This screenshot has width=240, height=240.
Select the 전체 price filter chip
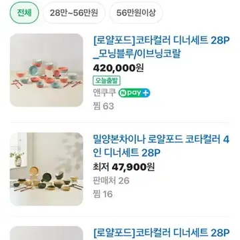24,13
